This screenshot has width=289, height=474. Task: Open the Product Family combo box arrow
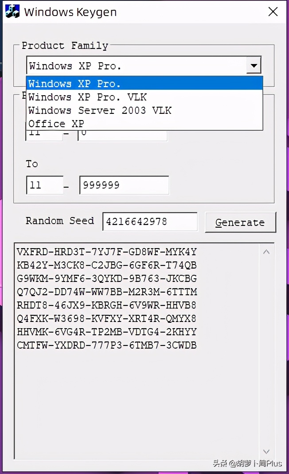click(254, 65)
